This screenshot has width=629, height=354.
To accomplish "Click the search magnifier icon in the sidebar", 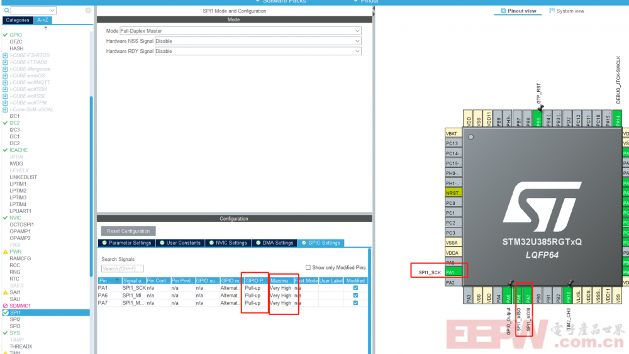I will click(x=6, y=11).
